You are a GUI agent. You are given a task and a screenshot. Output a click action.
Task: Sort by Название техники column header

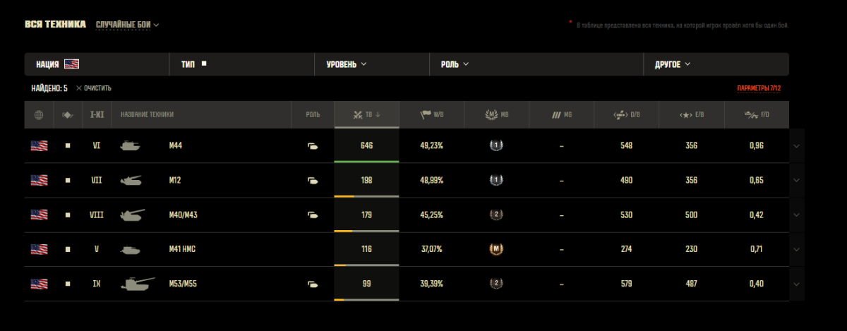(x=147, y=114)
